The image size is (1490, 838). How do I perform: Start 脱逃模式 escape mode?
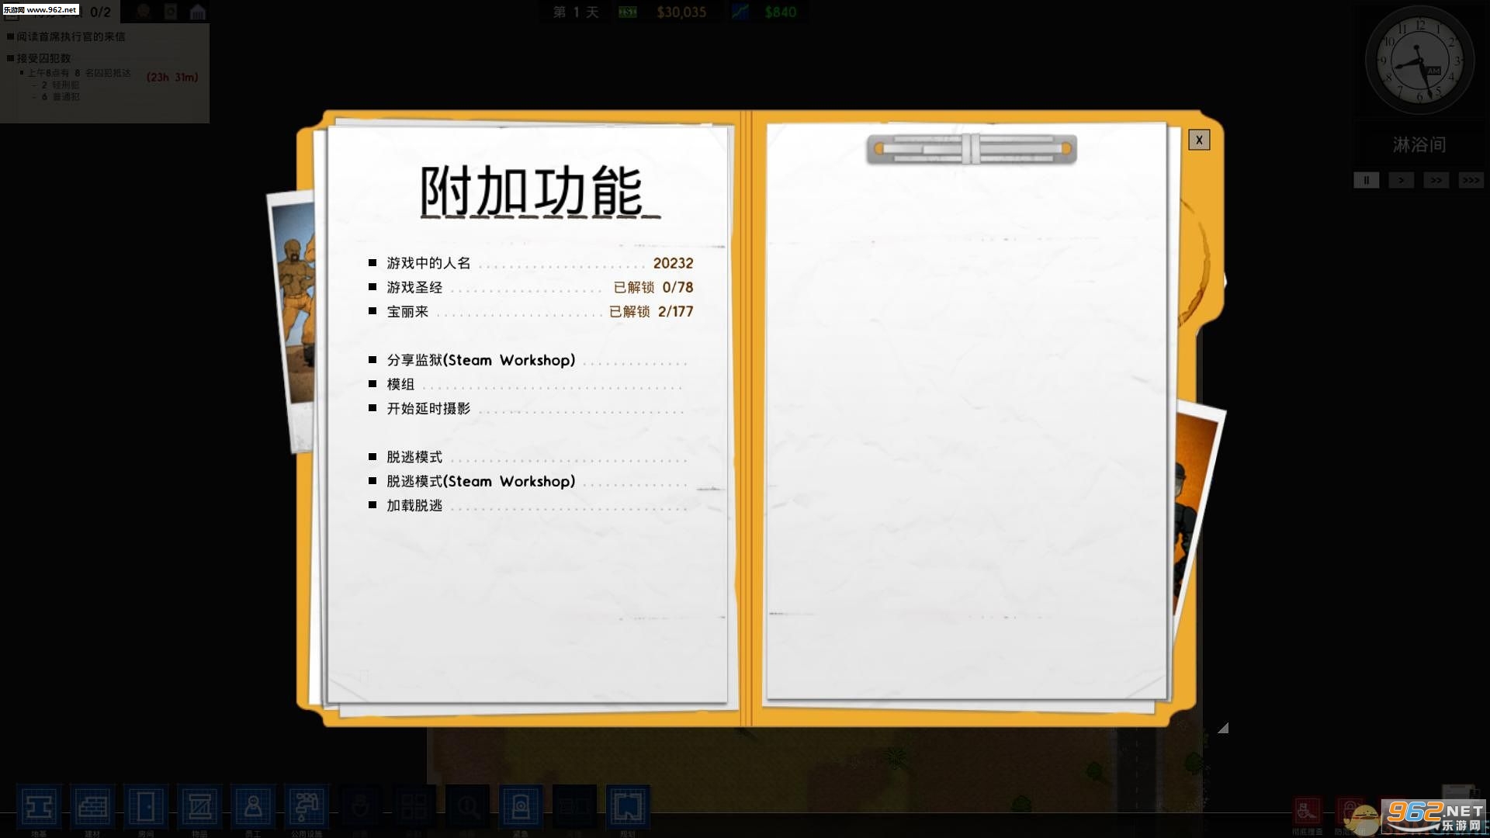pyautogui.click(x=414, y=457)
